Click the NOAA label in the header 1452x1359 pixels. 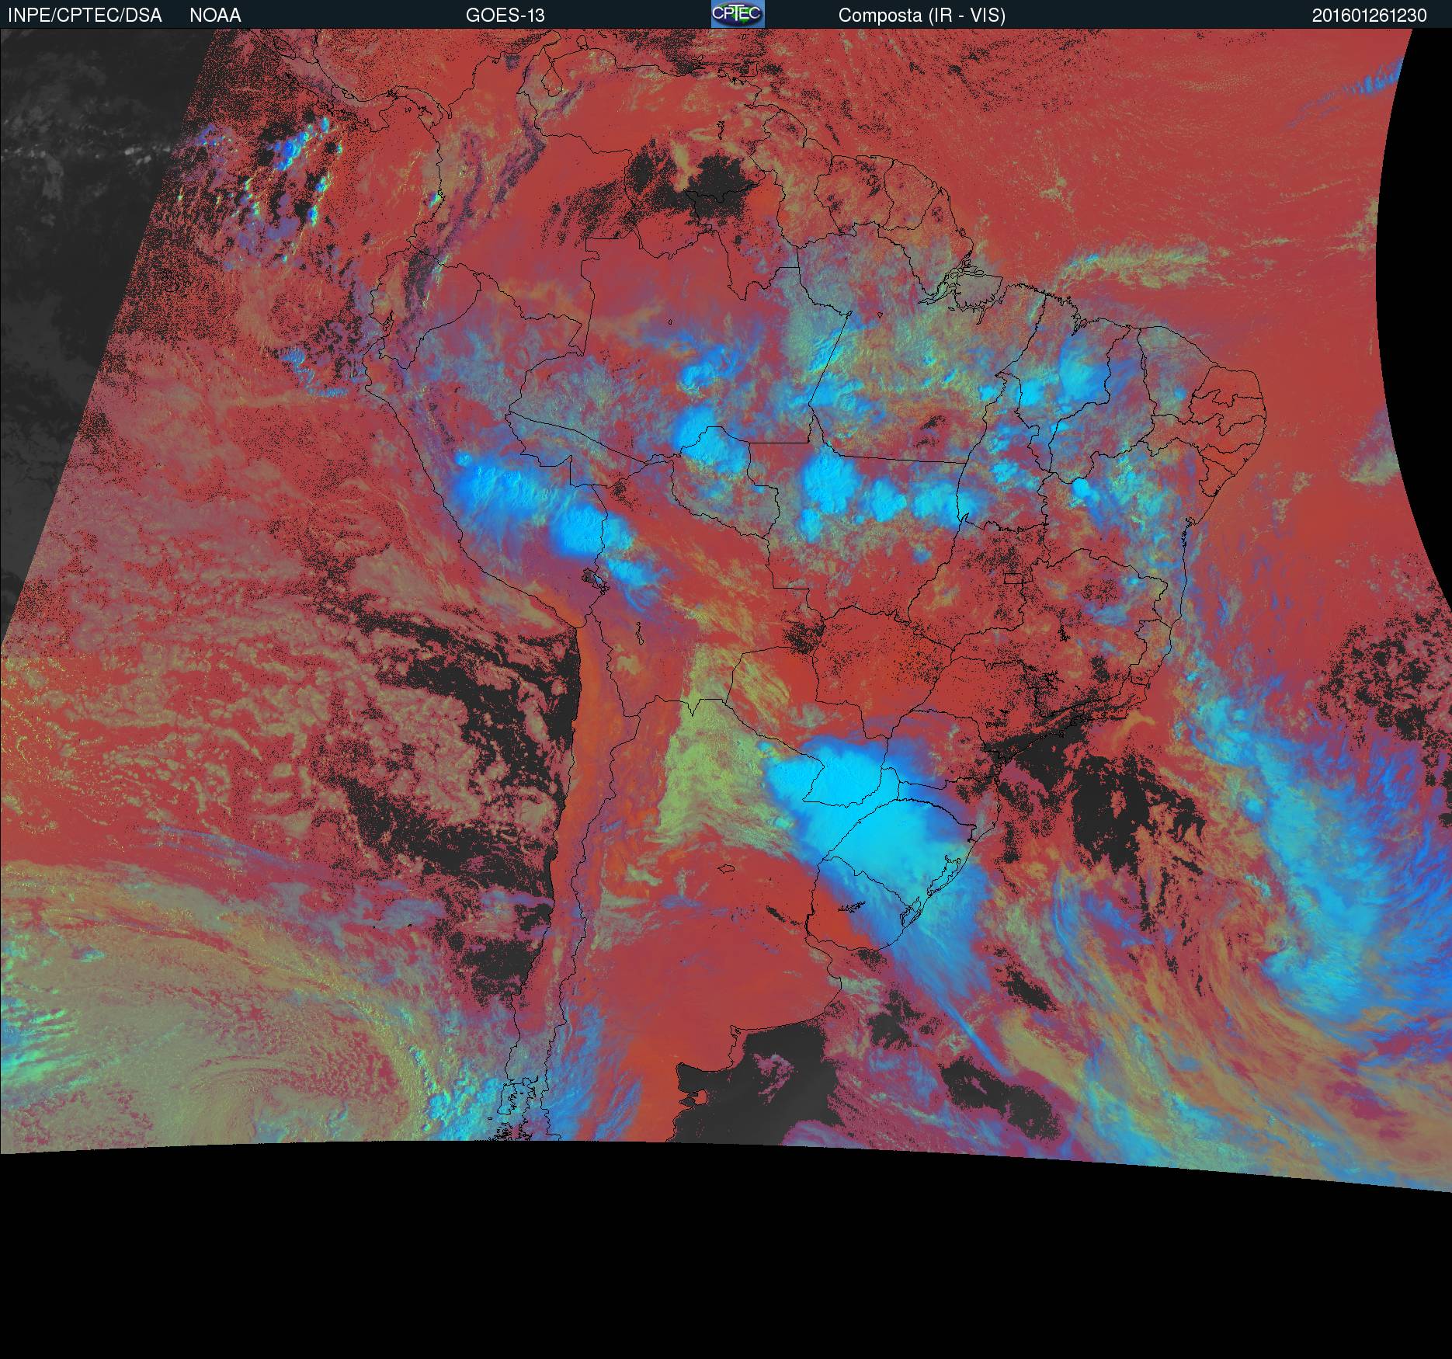215,16
